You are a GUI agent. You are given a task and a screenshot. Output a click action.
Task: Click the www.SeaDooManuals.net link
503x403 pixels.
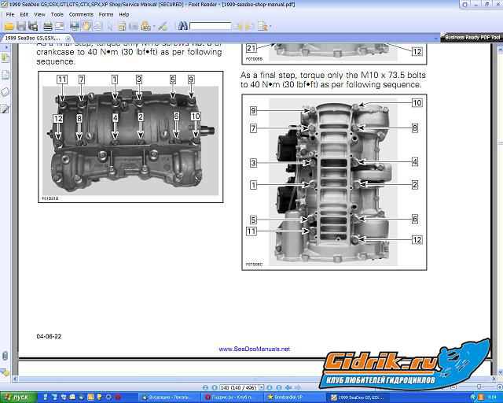(x=254, y=349)
